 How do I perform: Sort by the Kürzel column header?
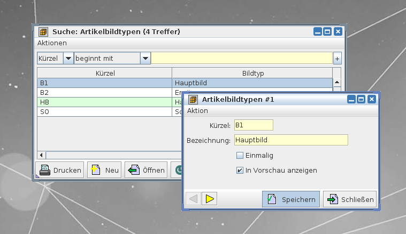pyautogui.click(x=105, y=72)
